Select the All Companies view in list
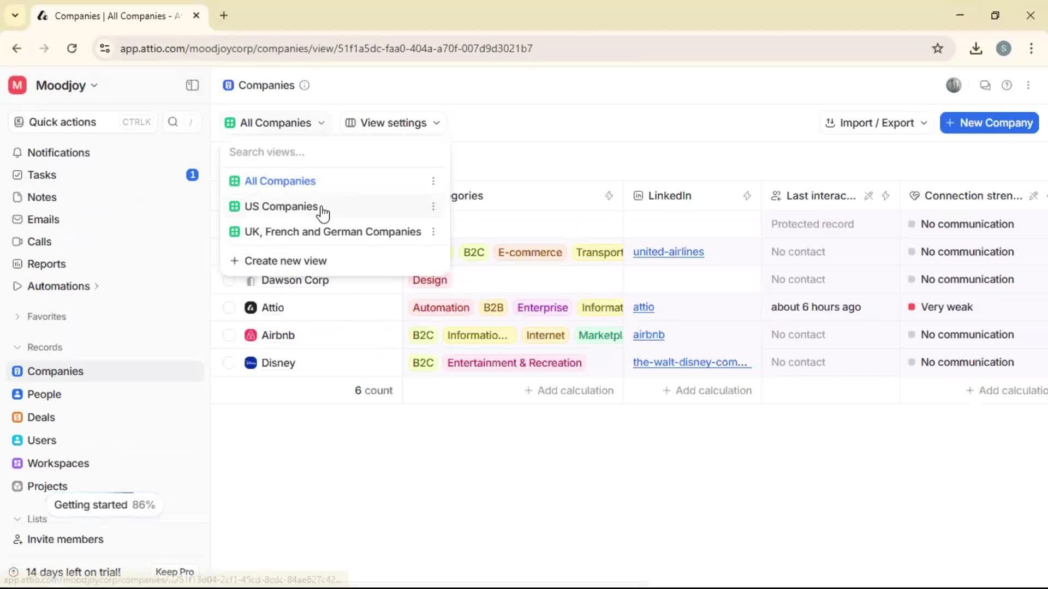 (x=280, y=181)
